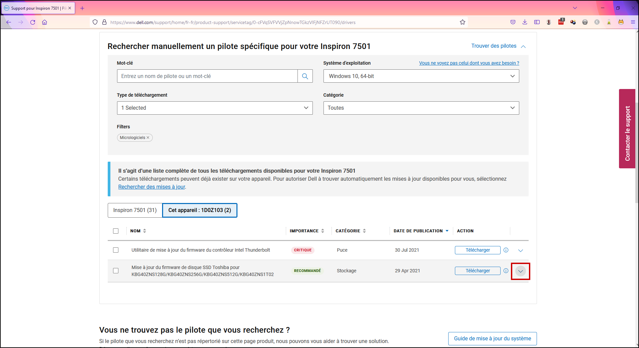Click the magnifier search icon next to keyword field
639x348 pixels.
point(305,76)
